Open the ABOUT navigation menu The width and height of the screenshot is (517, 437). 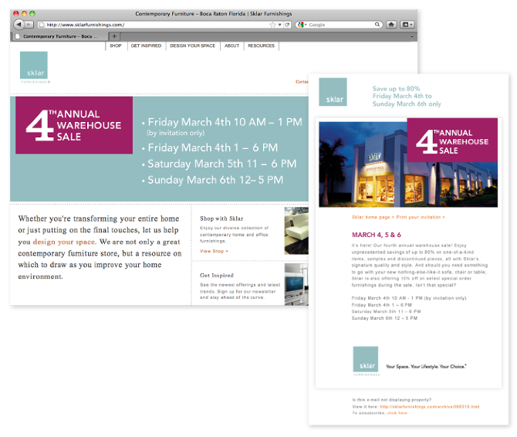tap(231, 46)
